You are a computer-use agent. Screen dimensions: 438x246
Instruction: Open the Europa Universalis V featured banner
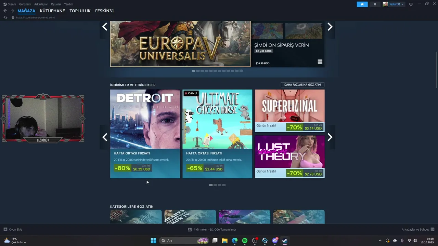(x=180, y=44)
